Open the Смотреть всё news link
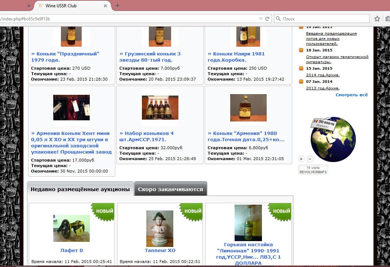The height and width of the screenshot is (267, 390). [352, 95]
